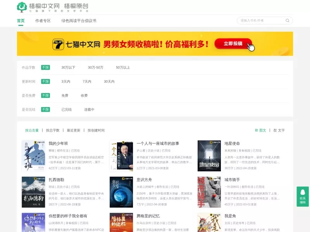This screenshot has width=310, height=232.
Task: Click the 12万字 | 2021-03-08更新 info line
Action: pyautogui.click(x=152, y=168)
